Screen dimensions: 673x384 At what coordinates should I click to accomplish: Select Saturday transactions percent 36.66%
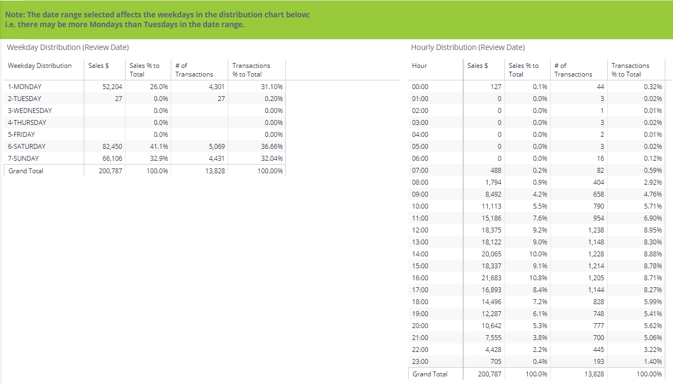pyautogui.click(x=271, y=147)
